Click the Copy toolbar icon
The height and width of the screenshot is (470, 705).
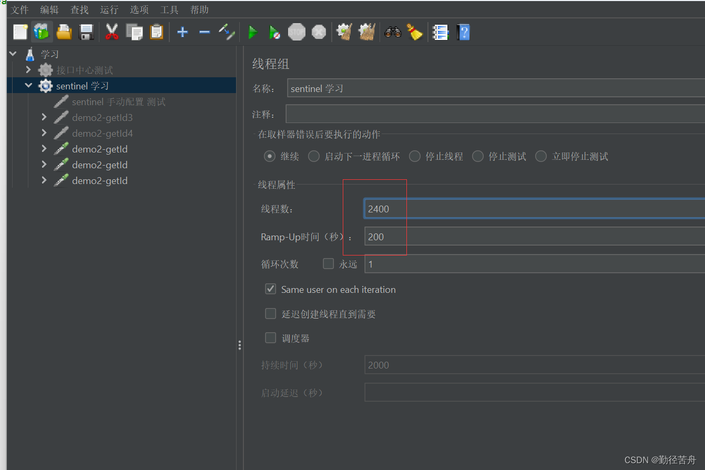tap(134, 32)
